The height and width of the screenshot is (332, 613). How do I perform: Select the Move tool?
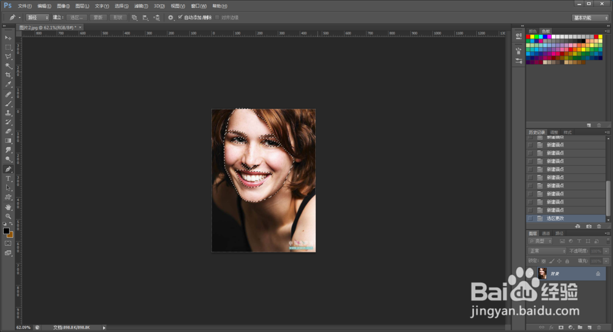(x=8, y=38)
